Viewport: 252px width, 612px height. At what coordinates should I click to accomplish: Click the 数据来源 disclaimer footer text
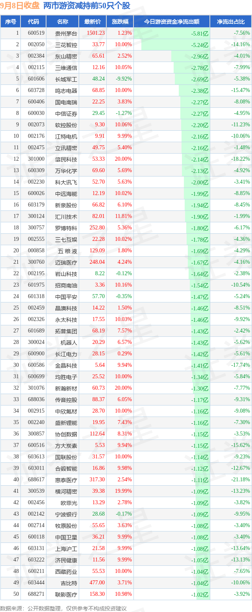63,608
